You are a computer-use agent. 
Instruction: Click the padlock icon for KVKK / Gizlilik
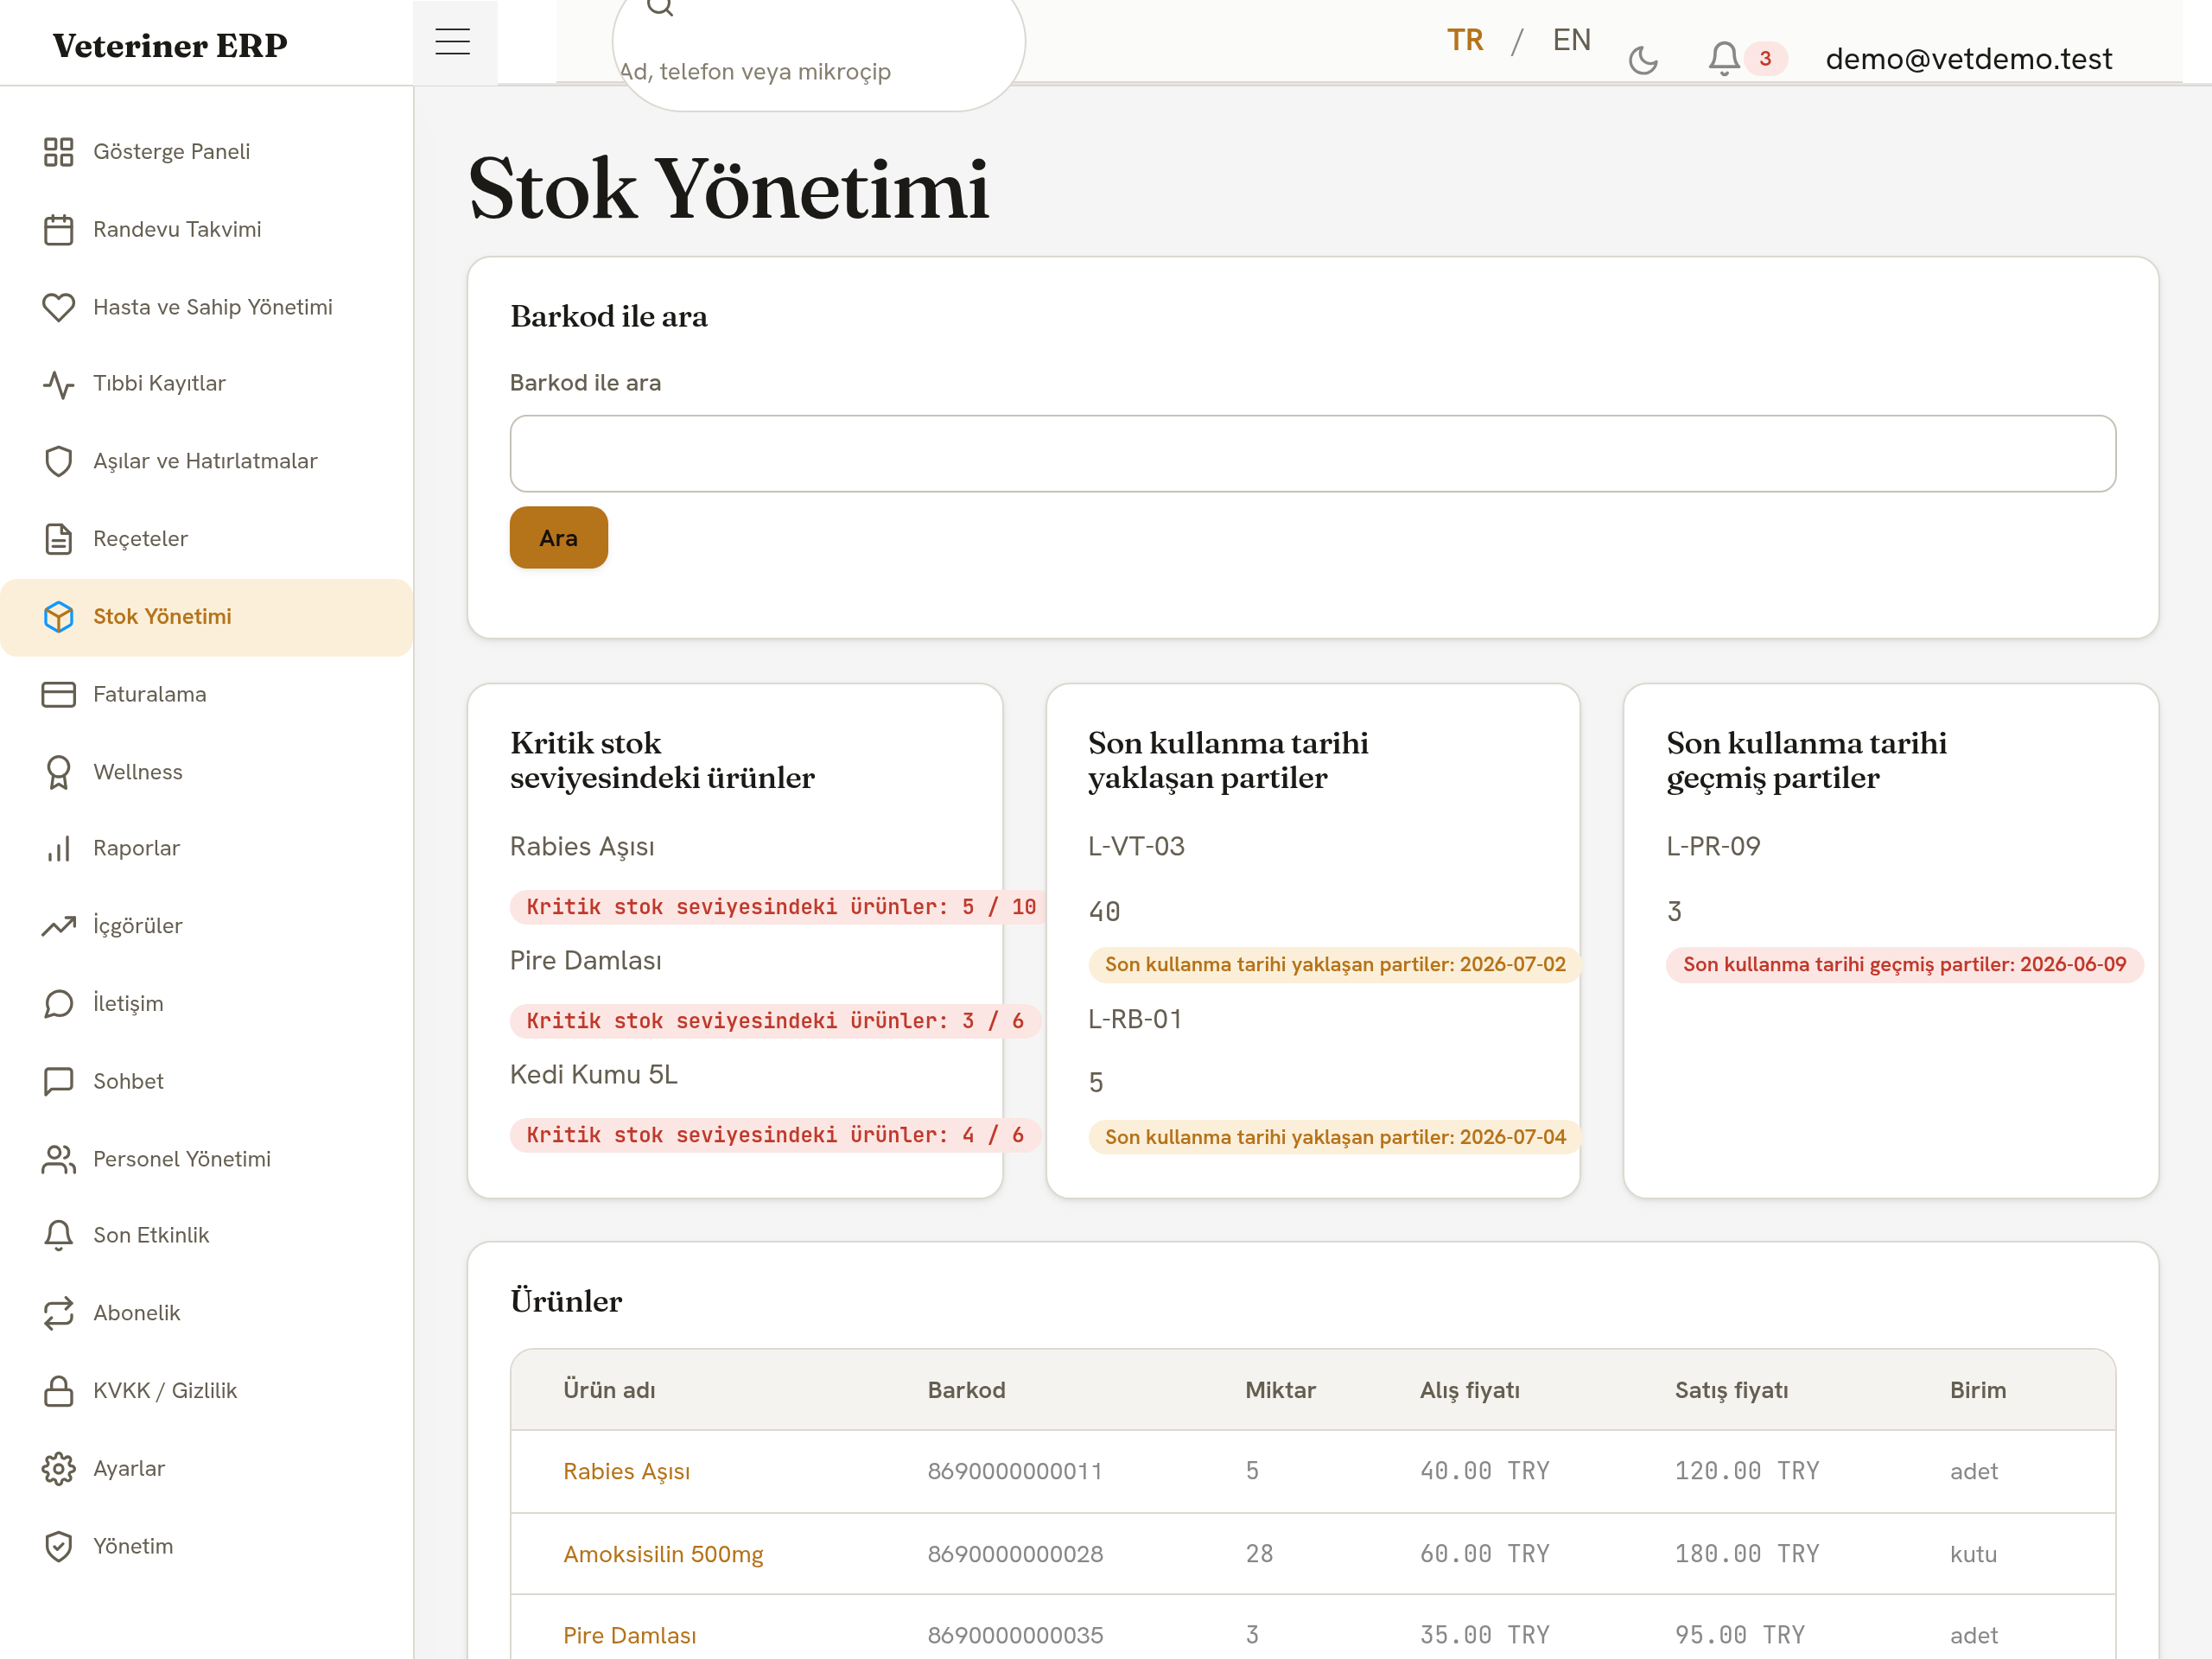pos(58,1391)
